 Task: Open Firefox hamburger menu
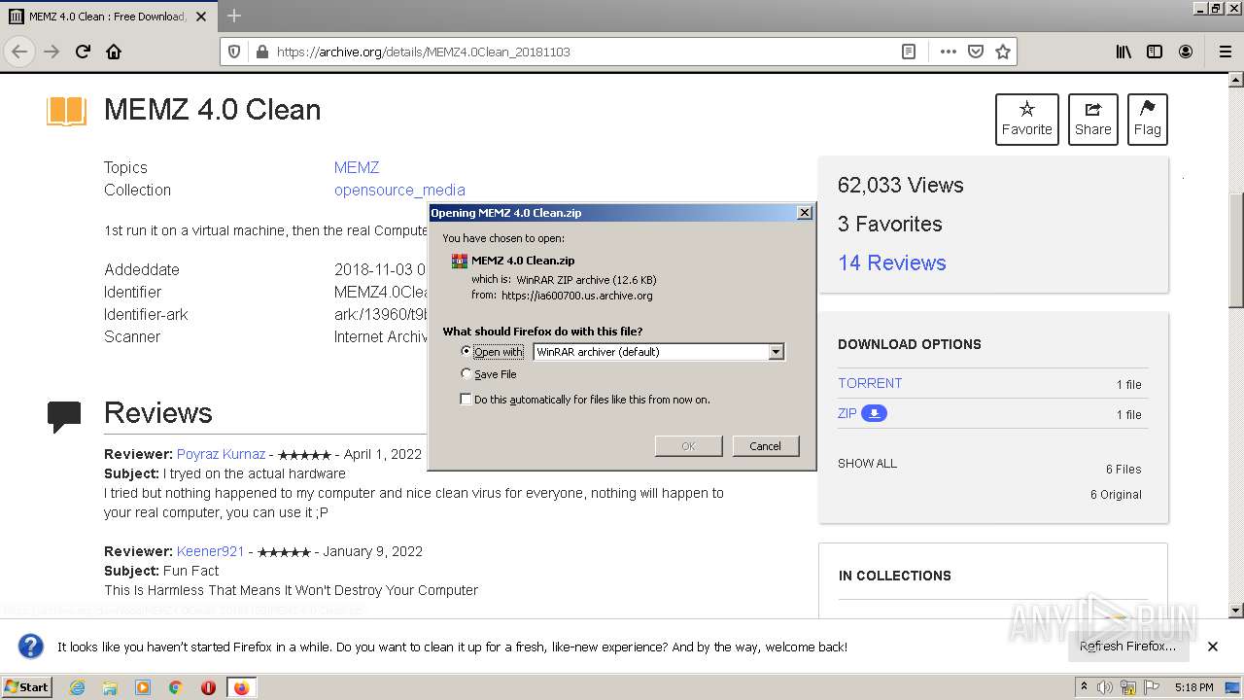click(x=1225, y=52)
